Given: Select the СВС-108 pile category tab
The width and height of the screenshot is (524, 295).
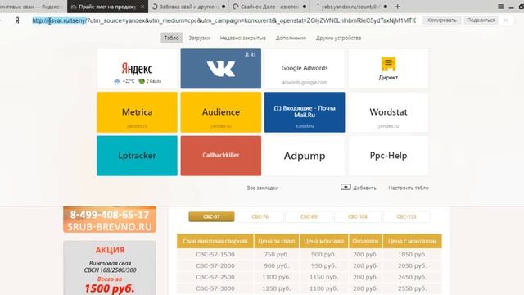Looking at the screenshot, I should (x=358, y=216).
